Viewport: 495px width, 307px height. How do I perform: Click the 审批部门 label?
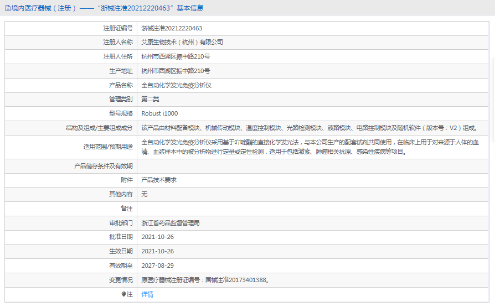[121, 223]
